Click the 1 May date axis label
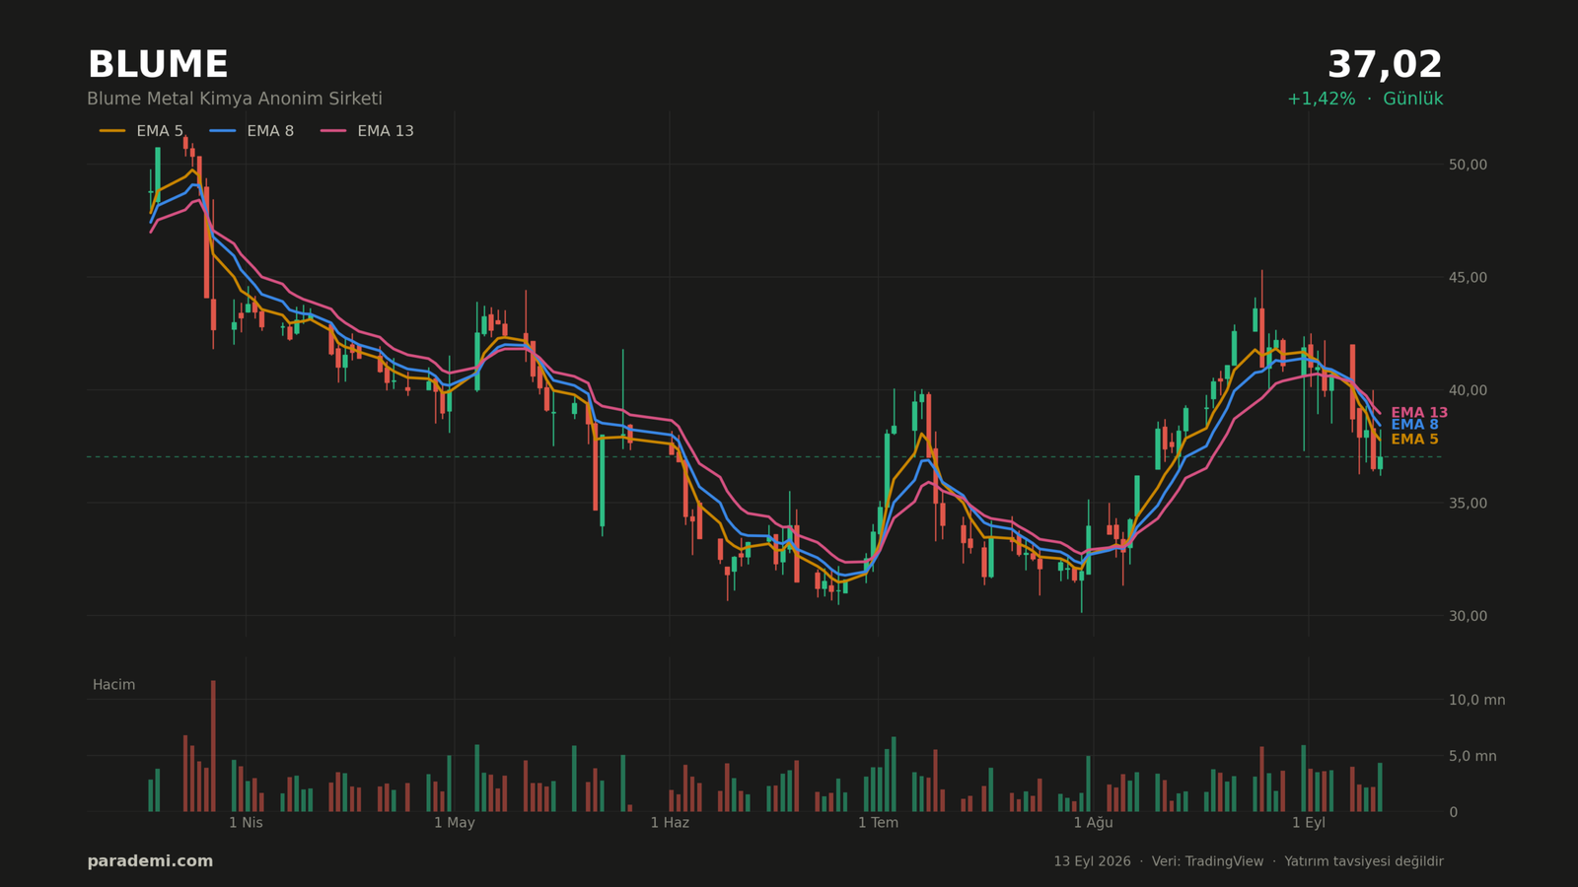The image size is (1578, 887). pos(454,823)
